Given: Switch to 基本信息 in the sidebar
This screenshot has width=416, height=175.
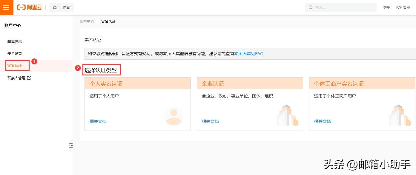Looking at the screenshot, I should [14, 41].
